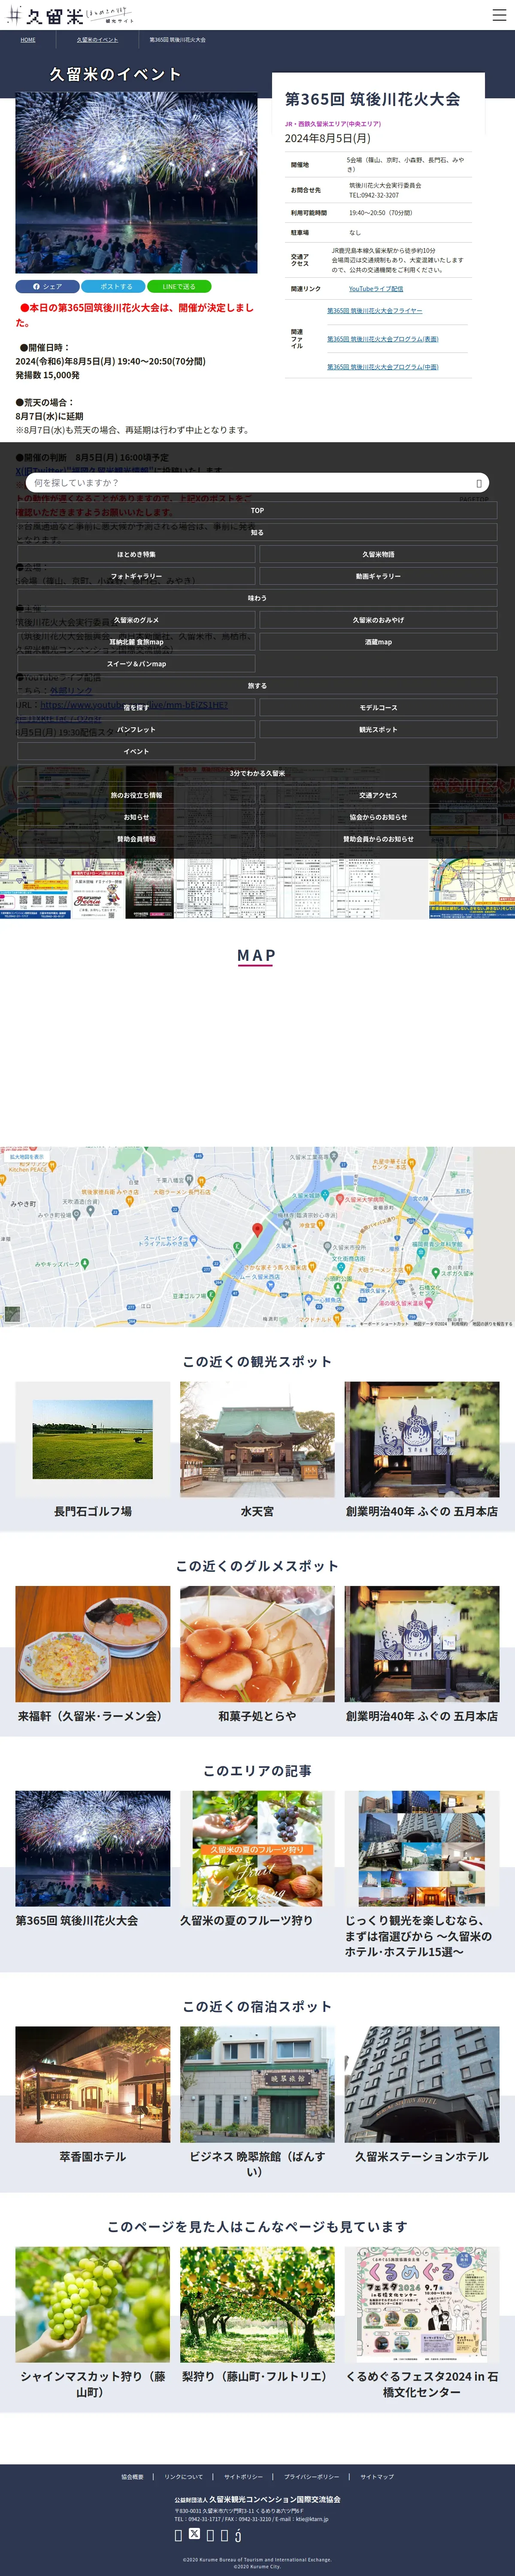Click the 久留米 site logo
This screenshot has width=515, height=2576.
[69, 15]
